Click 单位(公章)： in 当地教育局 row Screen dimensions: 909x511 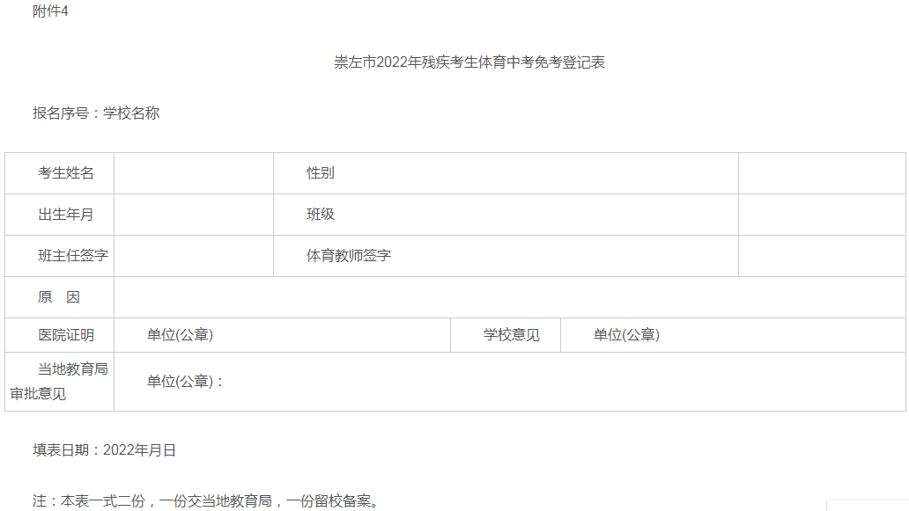click(185, 382)
